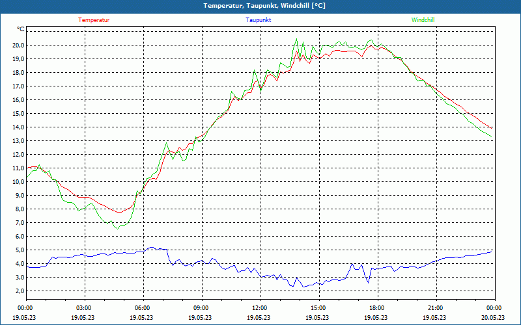This screenshot has width=521, height=325.
Task: Click the 18:00 time axis label
Action: coord(376,308)
